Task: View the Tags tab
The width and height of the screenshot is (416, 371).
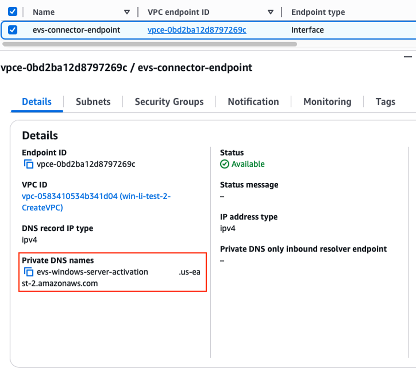Action: 385,102
